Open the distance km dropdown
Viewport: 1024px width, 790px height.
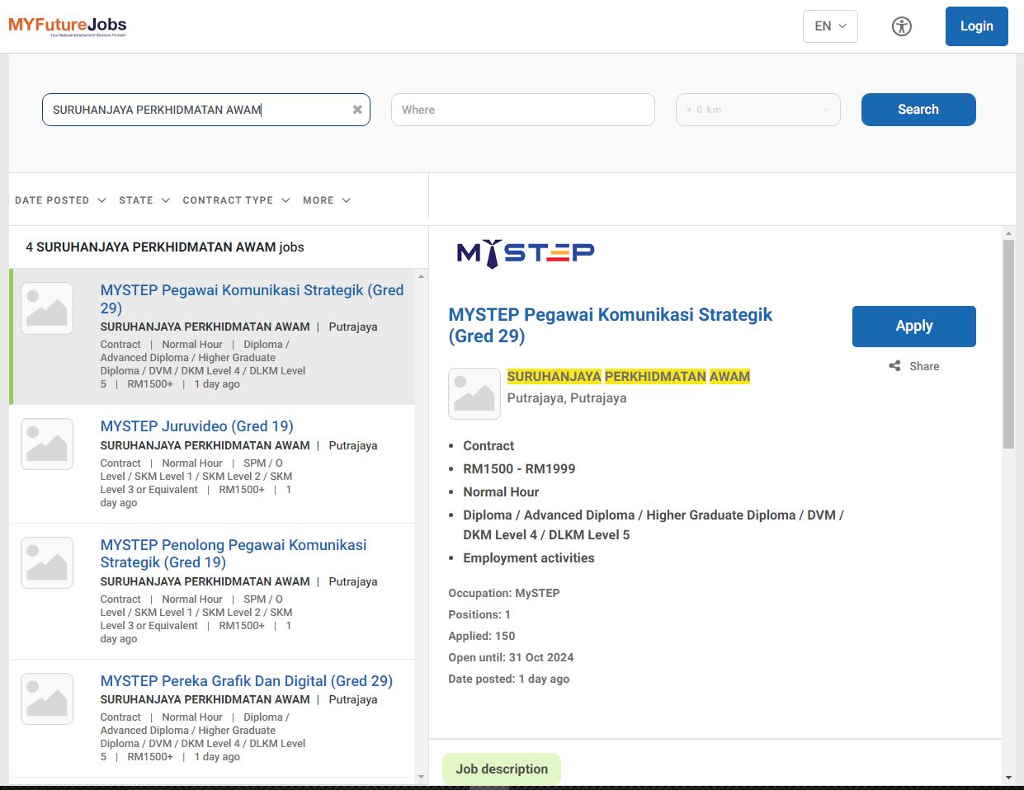pos(758,110)
